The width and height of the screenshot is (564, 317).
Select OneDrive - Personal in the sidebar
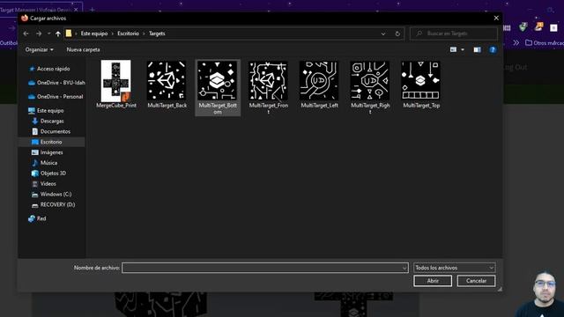[x=56, y=97]
